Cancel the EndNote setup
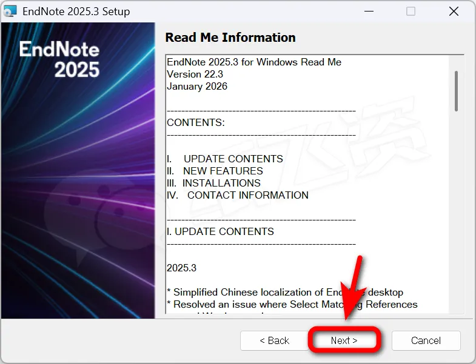The image size is (476, 364). 426,340
